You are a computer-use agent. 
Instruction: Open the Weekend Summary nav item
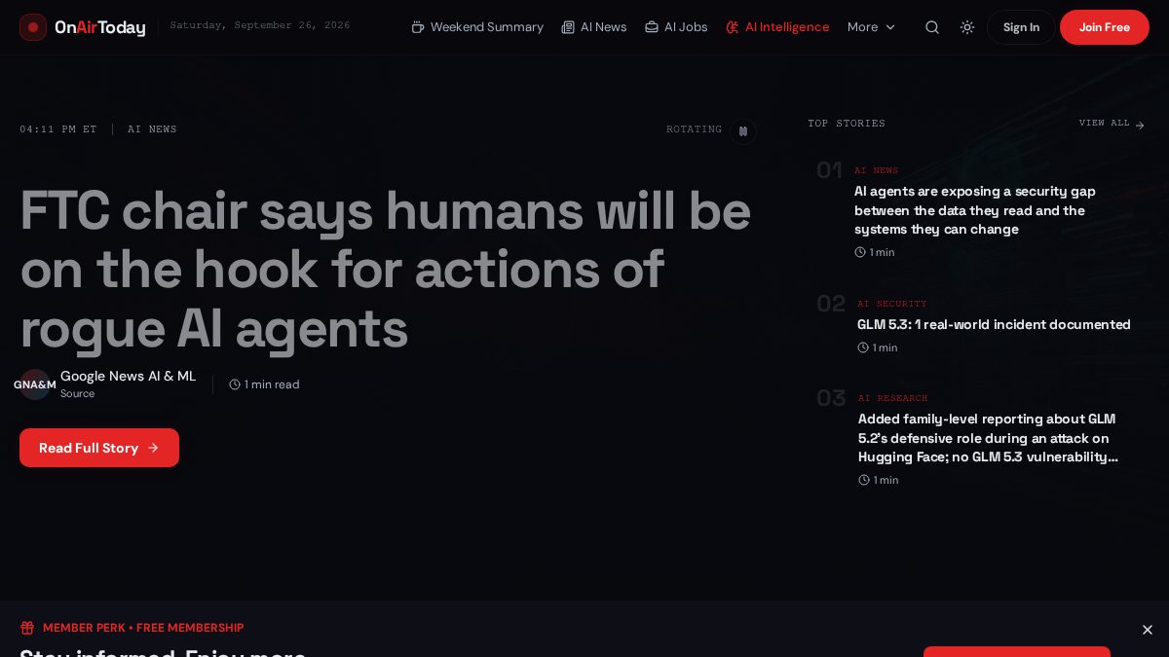(x=477, y=27)
